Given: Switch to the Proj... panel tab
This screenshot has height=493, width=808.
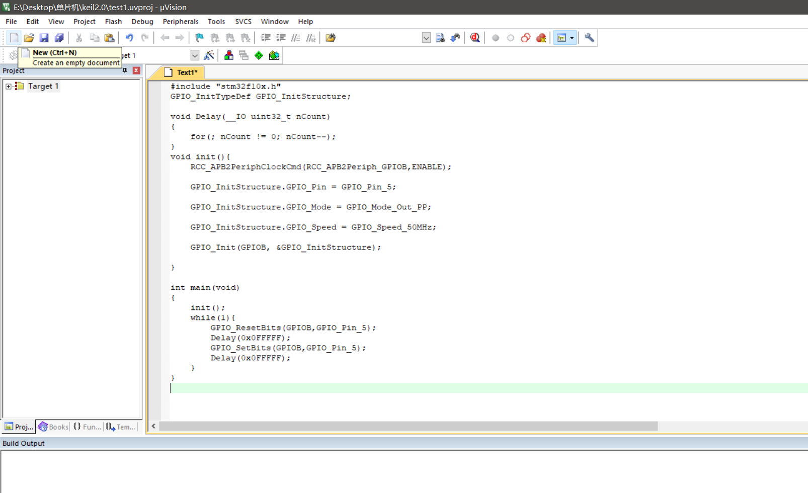Looking at the screenshot, I should pyautogui.click(x=19, y=427).
